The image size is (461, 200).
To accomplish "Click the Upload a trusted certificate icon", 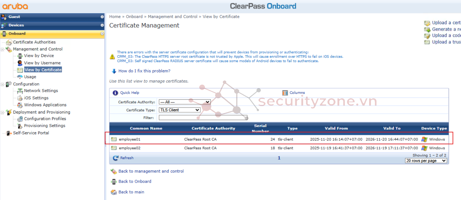I will tap(427, 42).
